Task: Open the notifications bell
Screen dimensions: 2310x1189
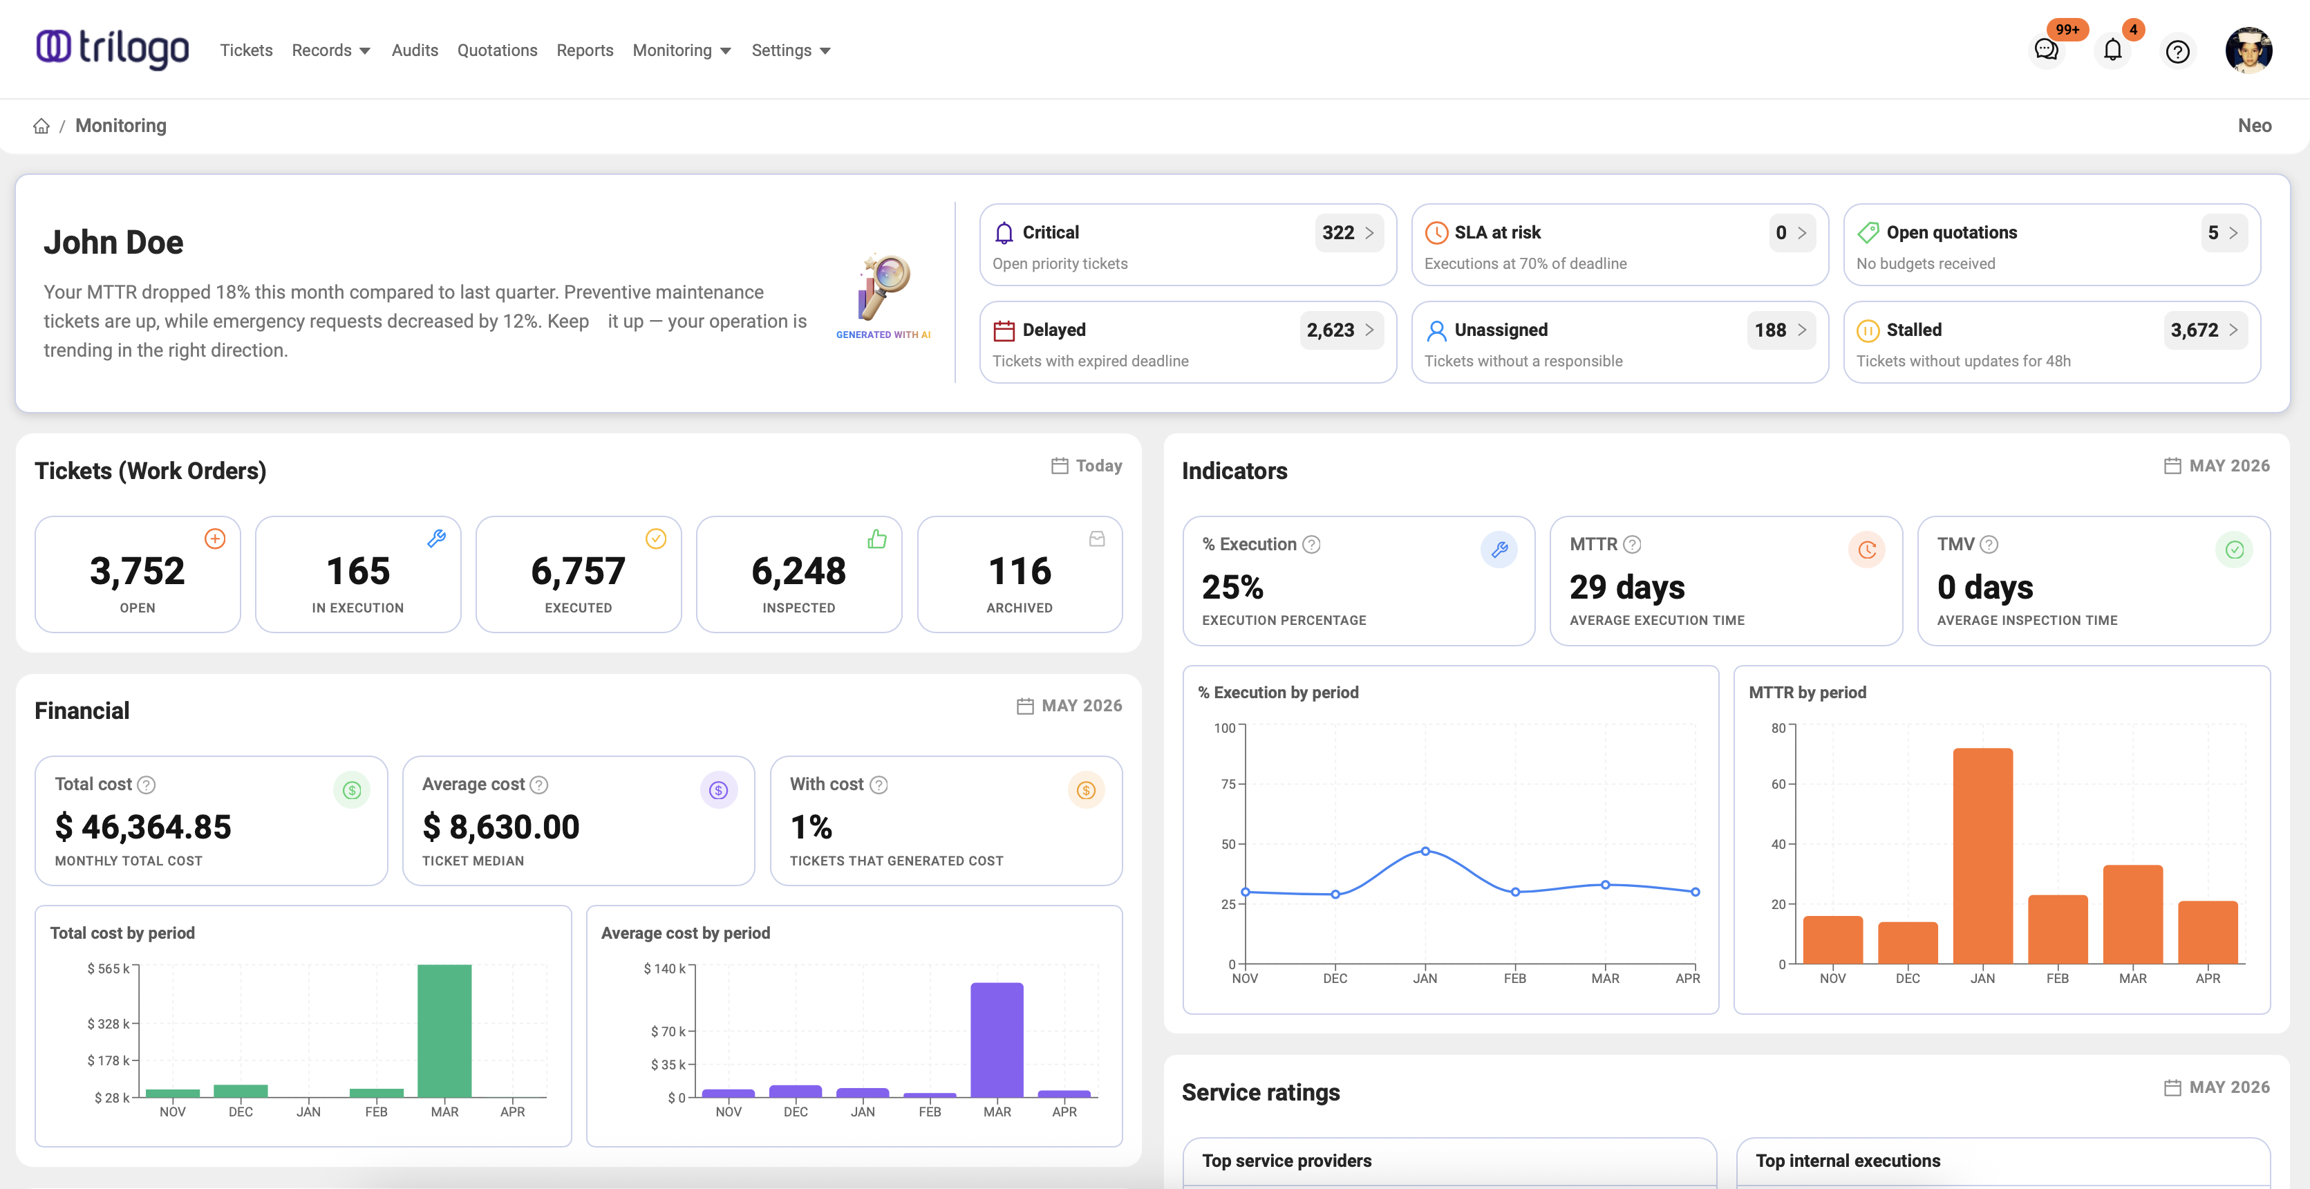Action: [2113, 50]
